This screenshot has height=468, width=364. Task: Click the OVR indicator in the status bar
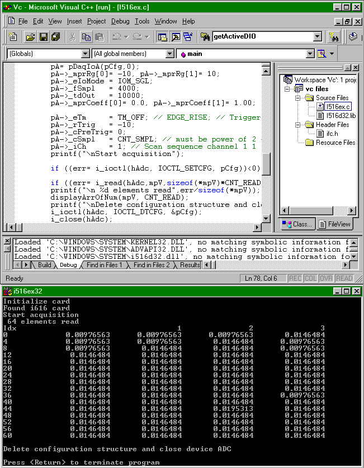[325, 278]
